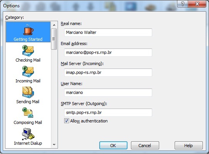Click the SMTP Server (Outgoing) field
The height and width of the screenshot is (154, 209).
point(108,113)
